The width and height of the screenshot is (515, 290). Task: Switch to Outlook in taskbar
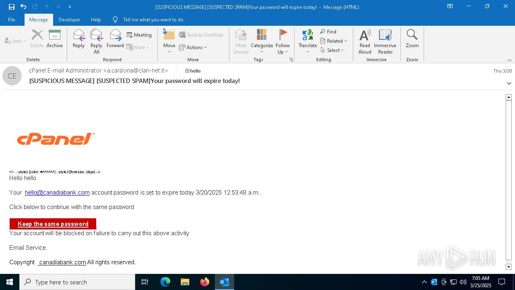point(224,282)
